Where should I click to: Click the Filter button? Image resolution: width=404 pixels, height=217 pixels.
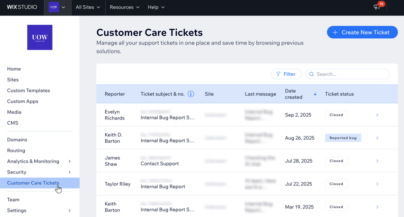click(286, 74)
